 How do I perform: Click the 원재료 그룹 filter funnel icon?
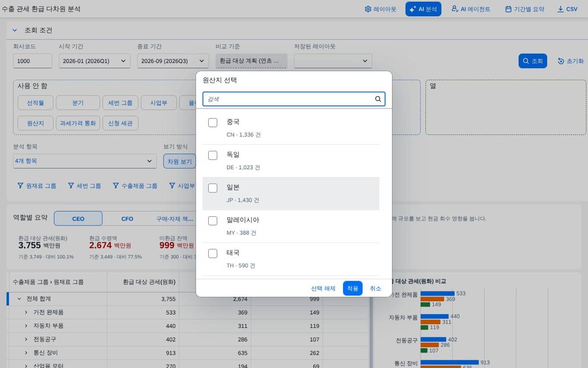point(20,185)
